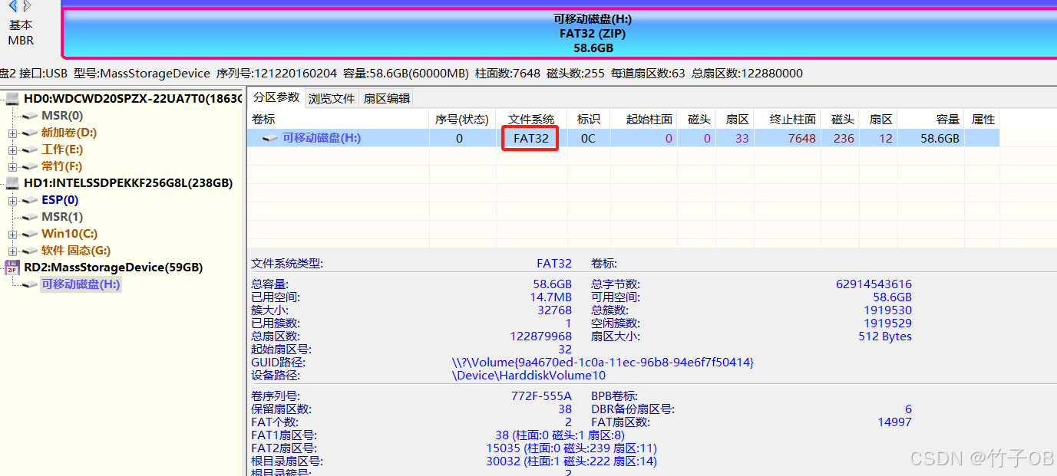Click the 常竹(F:) partition icon in sidebar

coord(29,166)
